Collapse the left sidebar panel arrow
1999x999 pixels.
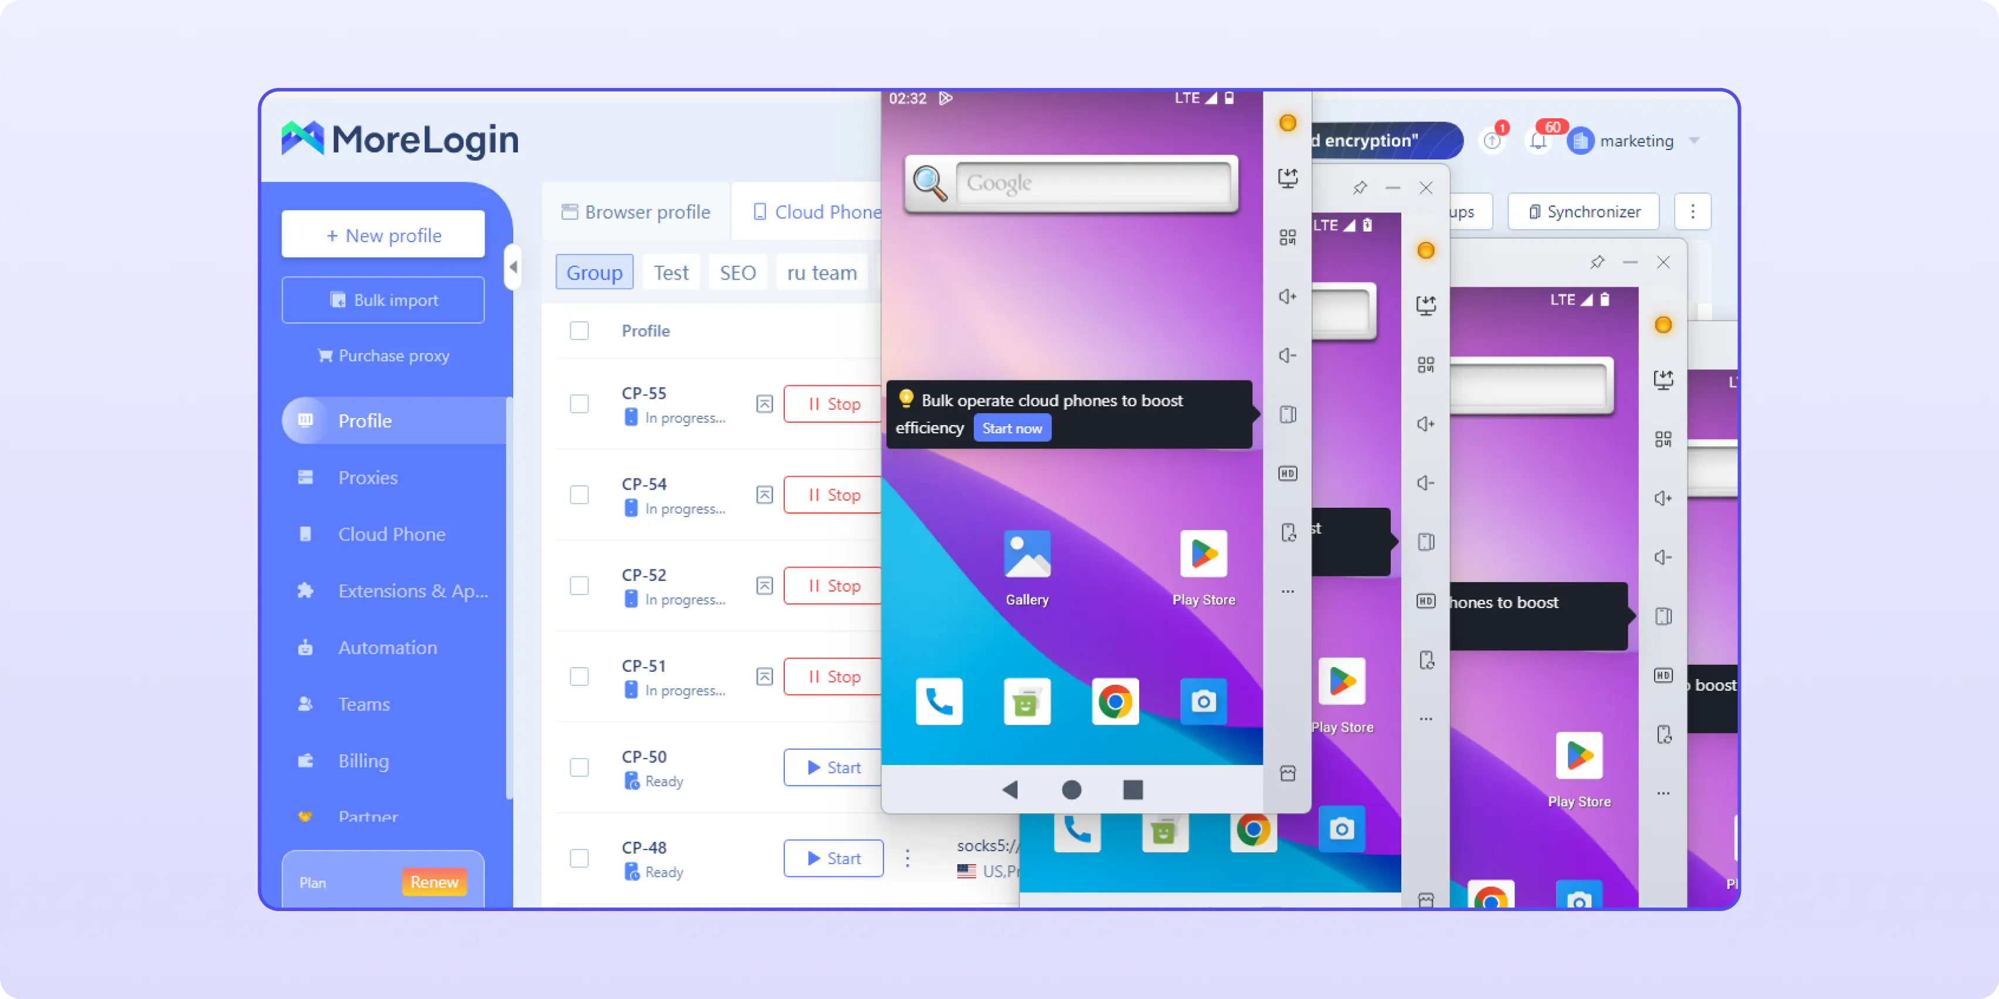[x=512, y=267]
